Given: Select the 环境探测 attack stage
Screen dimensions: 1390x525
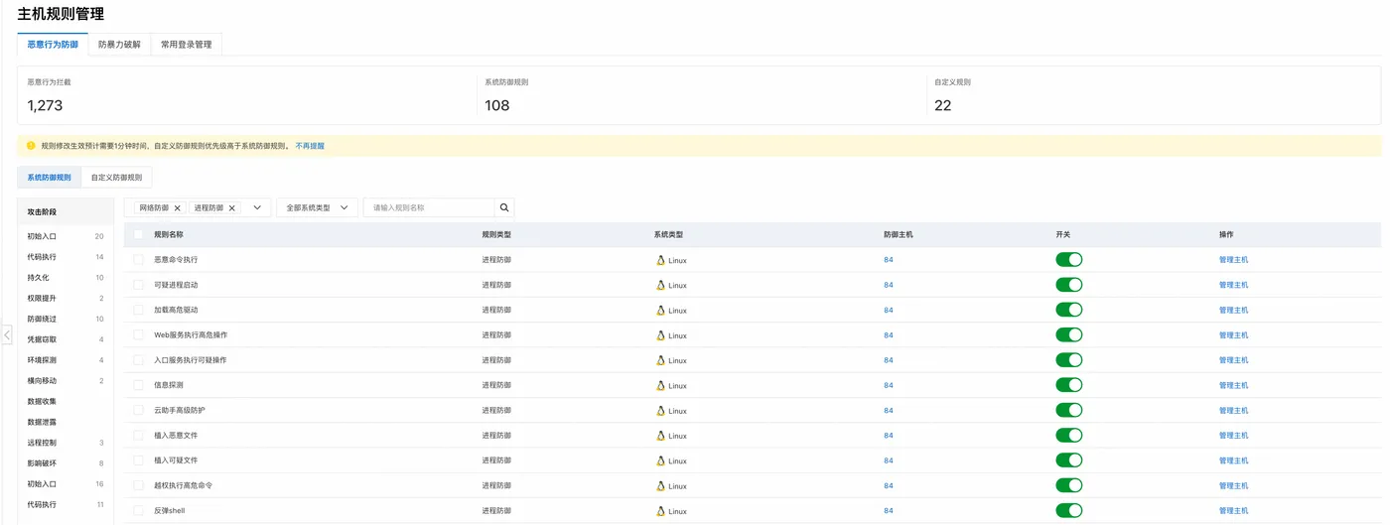Looking at the screenshot, I should click(66, 360).
